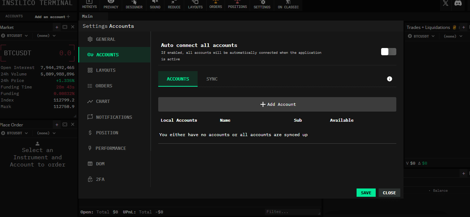Close the Market panel
470x217 pixels.
73,27
